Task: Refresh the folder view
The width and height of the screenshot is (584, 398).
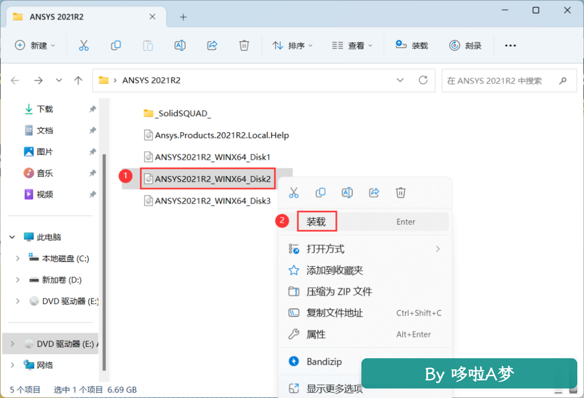Action: [423, 80]
